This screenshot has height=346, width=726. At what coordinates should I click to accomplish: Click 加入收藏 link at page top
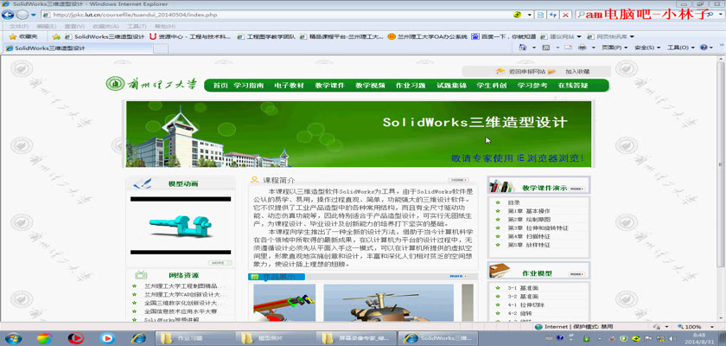click(x=577, y=71)
